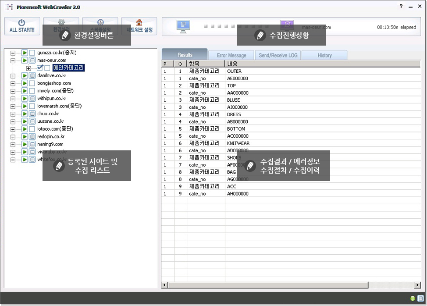Click the 항목 column header
The width and height of the screenshot is (427, 306).
coord(206,64)
